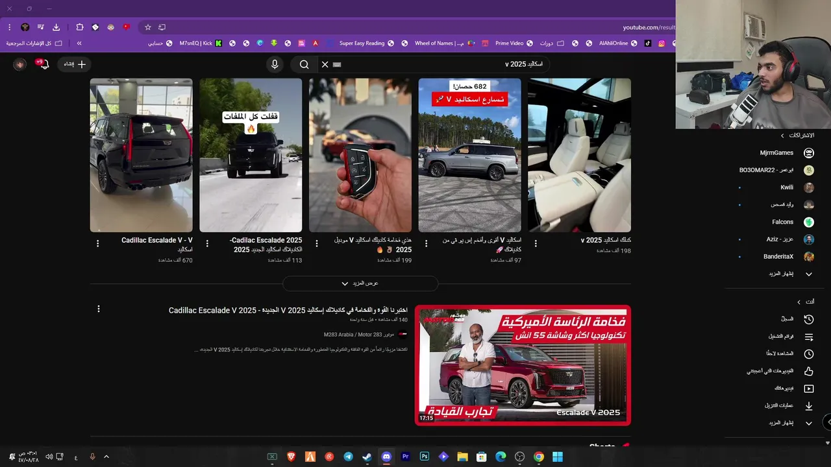Open the BO3OMAR22 subscription
Screen dimensions: 831x467
coord(776,170)
